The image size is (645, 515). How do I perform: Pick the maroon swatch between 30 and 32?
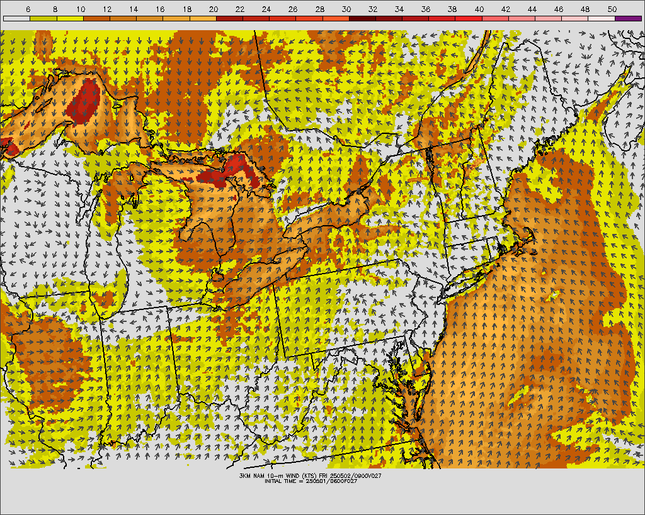(362, 18)
